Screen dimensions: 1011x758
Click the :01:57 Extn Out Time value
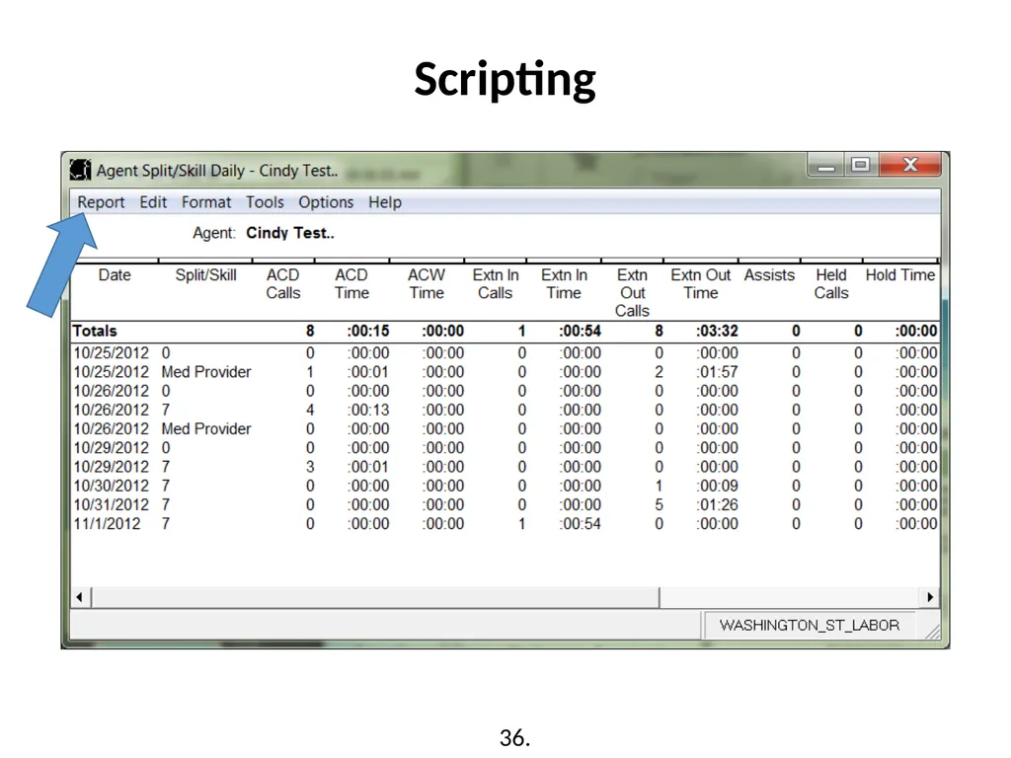(717, 372)
